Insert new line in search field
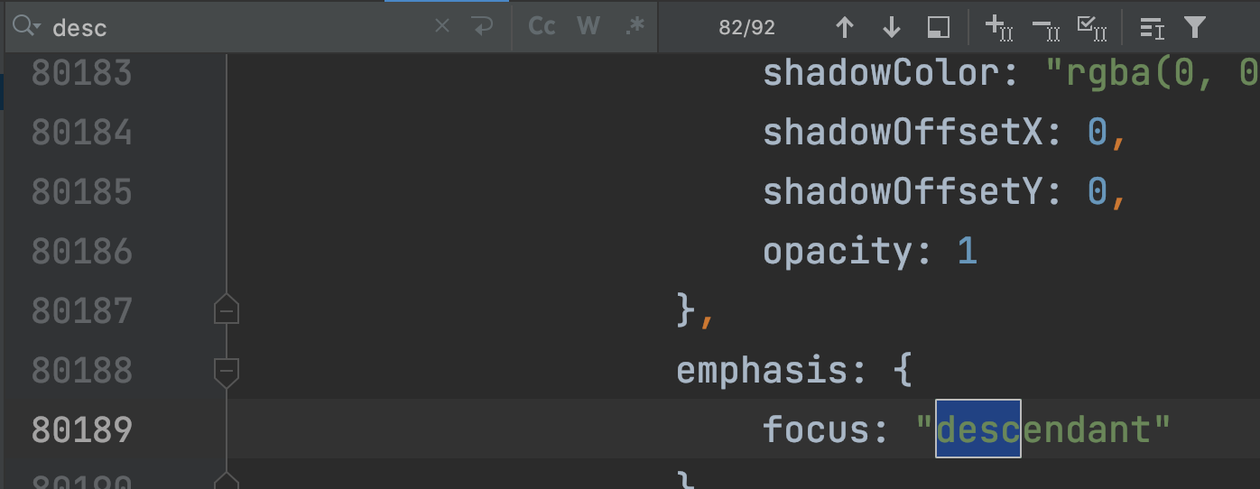This screenshot has height=489, width=1260. (x=483, y=27)
